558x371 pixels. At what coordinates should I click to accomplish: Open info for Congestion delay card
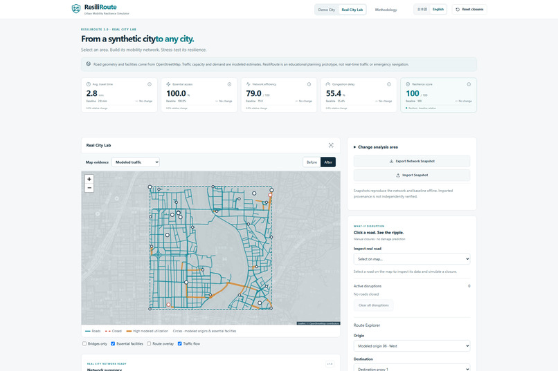click(x=388, y=84)
